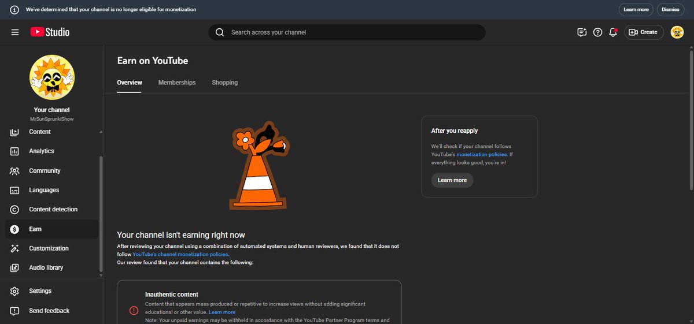Click the Earn on YouTube heading

click(x=153, y=61)
